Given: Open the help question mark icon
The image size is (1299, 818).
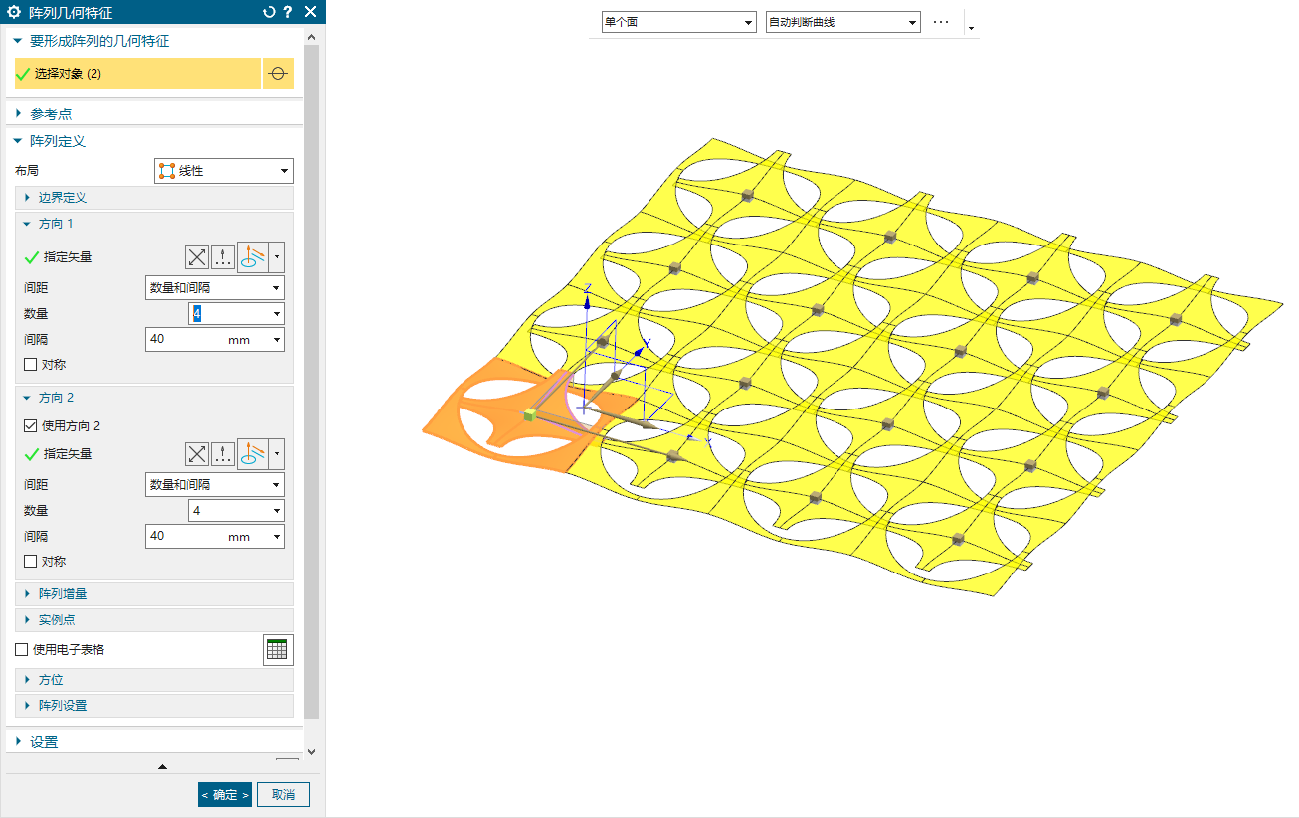Looking at the screenshot, I should (288, 12).
